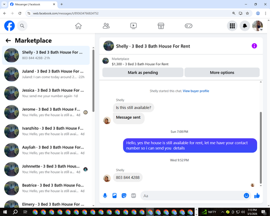Open Chrome profile icon in toolbar
270x216 pixels.
(x=258, y=13)
